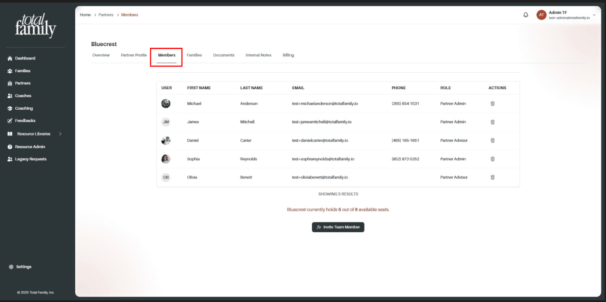This screenshot has height=302, width=606.
Task: Click the AT user avatar in header
Action: coord(541,15)
